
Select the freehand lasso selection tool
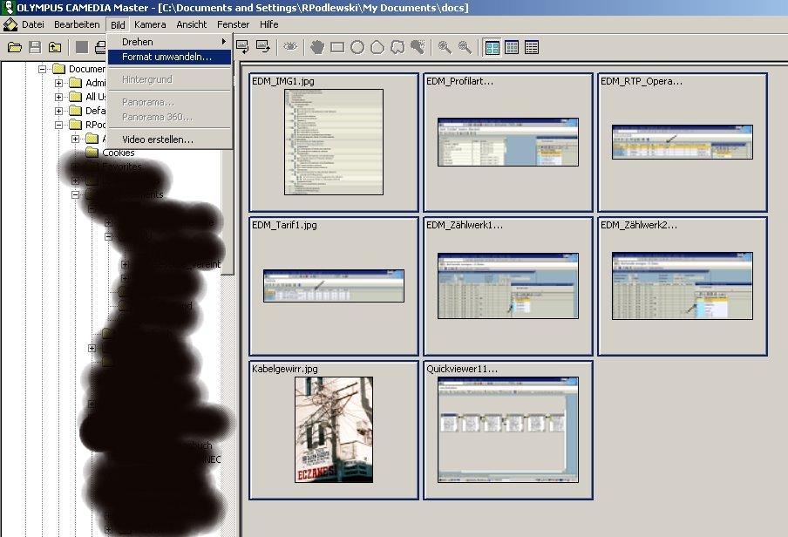click(397, 47)
